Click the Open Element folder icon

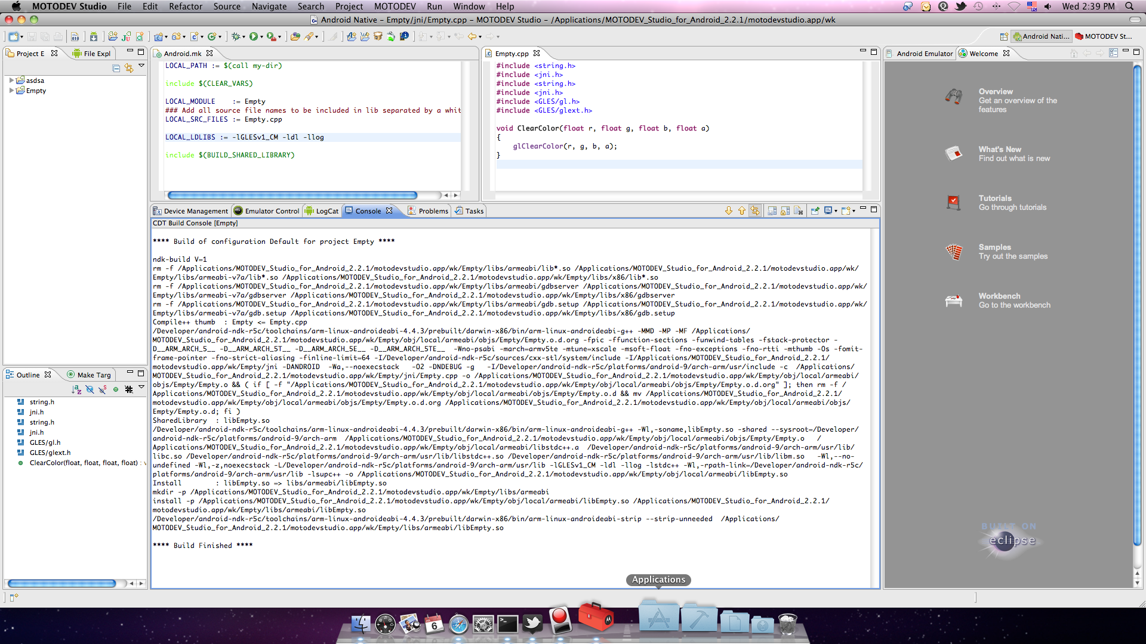[x=295, y=36]
